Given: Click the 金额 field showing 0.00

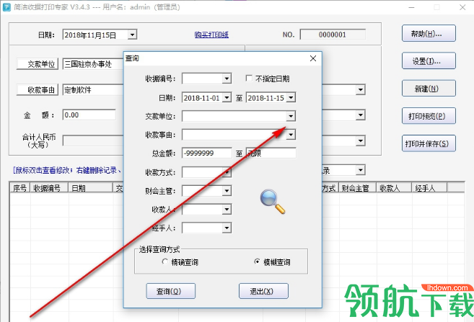Looking at the screenshot, I should [89, 115].
